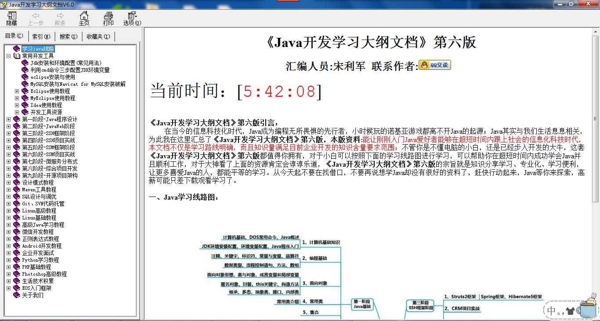
Task: Select 生活技术积累 entry
Action: 38,281
